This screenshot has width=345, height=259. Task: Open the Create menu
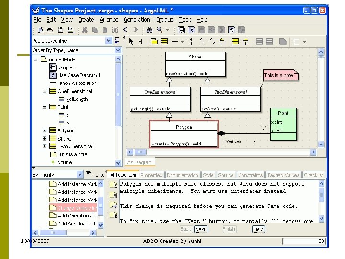86,20
